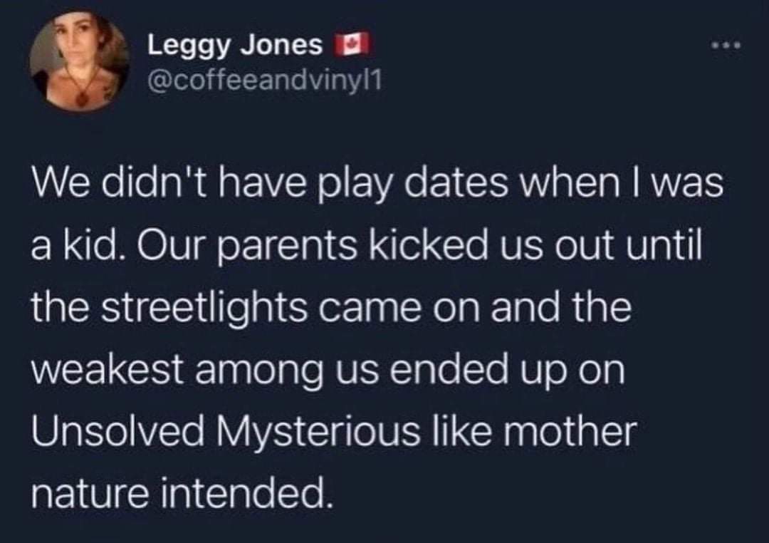Click the last dot of the overflow menu
The width and height of the screenshot is (769, 543).
click(x=738, y=46)
